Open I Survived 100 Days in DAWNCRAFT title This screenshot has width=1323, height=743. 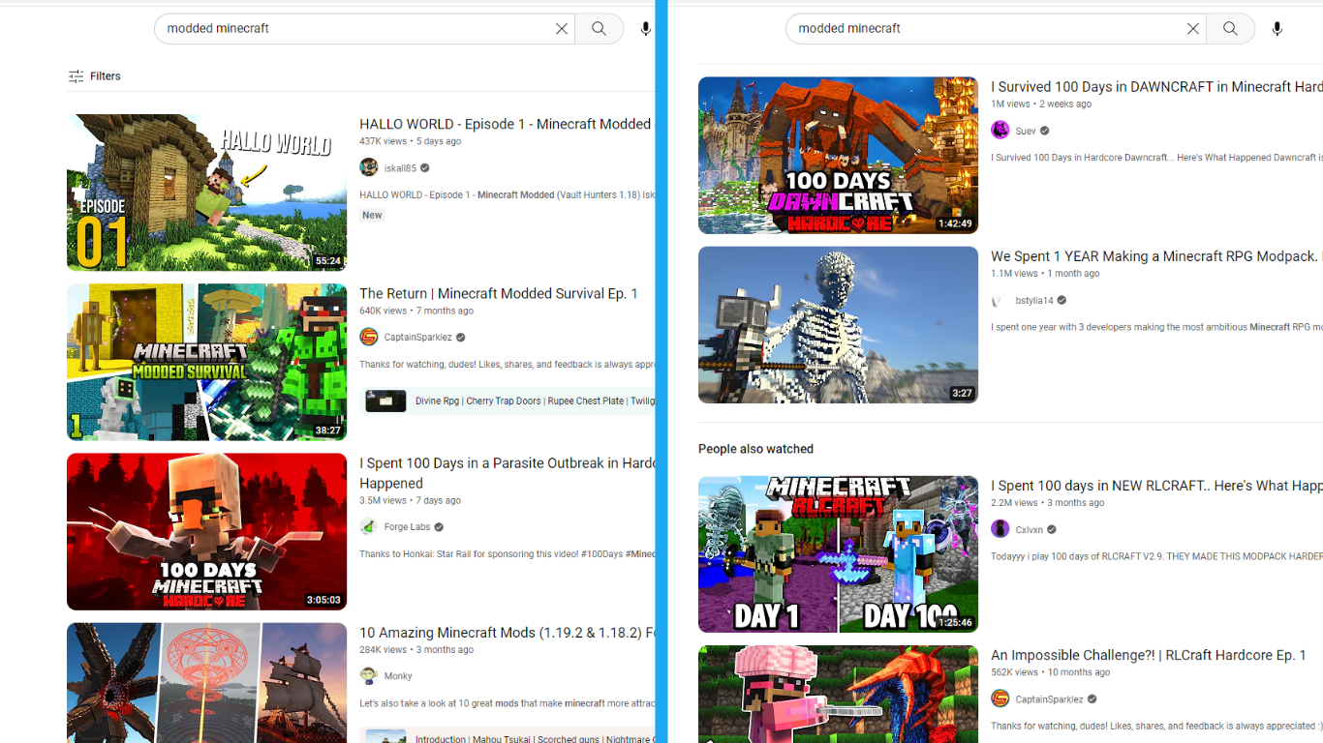(x=1156, y=86)
